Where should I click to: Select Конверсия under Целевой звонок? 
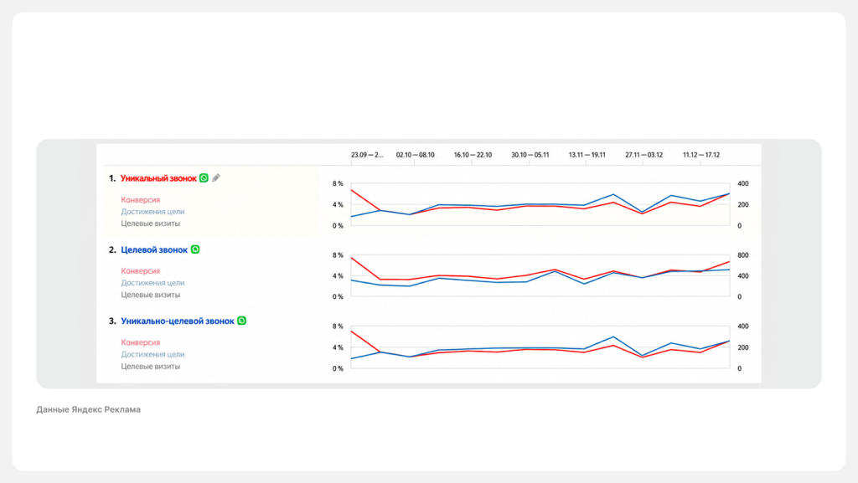pos(141,271)
